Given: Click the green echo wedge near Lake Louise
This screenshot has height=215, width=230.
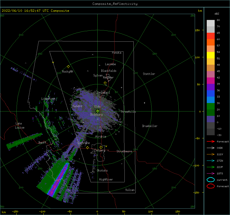Looking at the screenshot, I should [24, 141].
